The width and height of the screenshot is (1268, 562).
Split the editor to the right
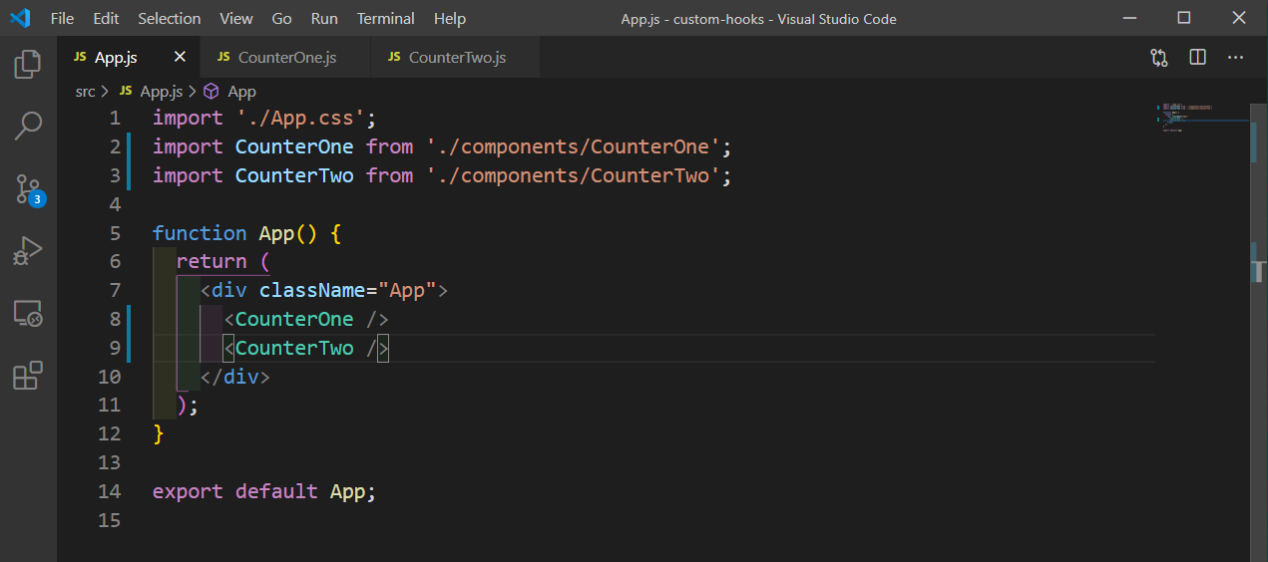[1197, 58]
